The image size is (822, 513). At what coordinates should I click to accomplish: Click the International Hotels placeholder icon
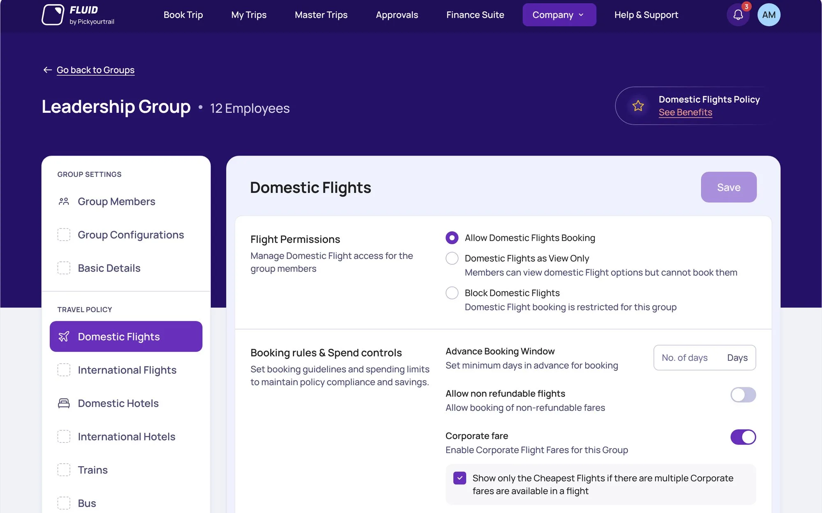click(x=64, y=436)
